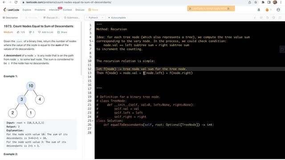Switch to the Submissions tab
Image resolution: width=285 pixels, height=160 pixels.
coord(72,18)
